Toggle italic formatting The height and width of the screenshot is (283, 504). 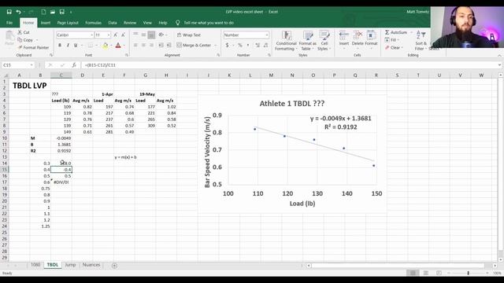pos(68,46)
